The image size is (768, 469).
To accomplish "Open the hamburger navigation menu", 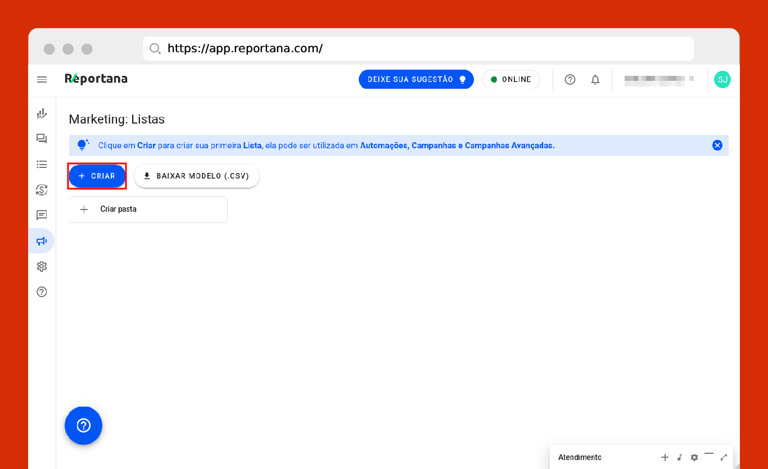I will pyautogui.click(x=42, y=79).
